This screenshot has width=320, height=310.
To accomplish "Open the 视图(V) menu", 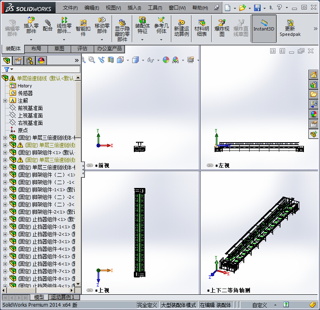I will point(113,8).
